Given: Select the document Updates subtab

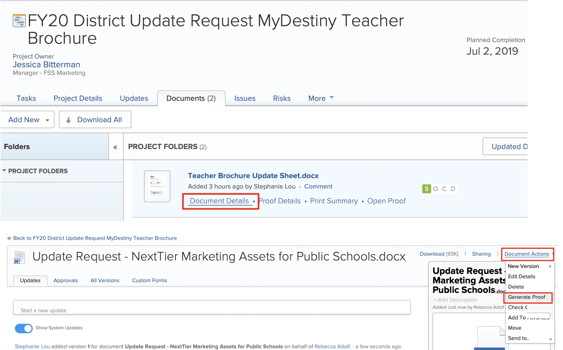Looking at the screenshot, I should [x=30, y=280].
